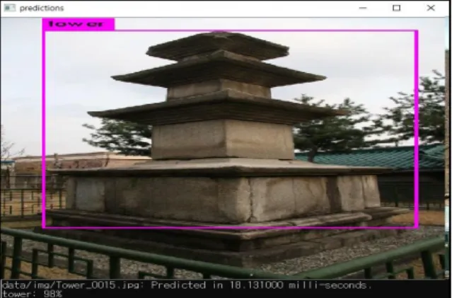Maximize the predictions window

(x=397, y=8)
